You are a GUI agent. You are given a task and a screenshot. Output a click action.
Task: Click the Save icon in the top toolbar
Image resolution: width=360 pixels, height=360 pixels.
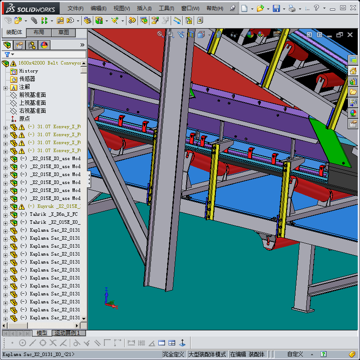pos(276,8)
